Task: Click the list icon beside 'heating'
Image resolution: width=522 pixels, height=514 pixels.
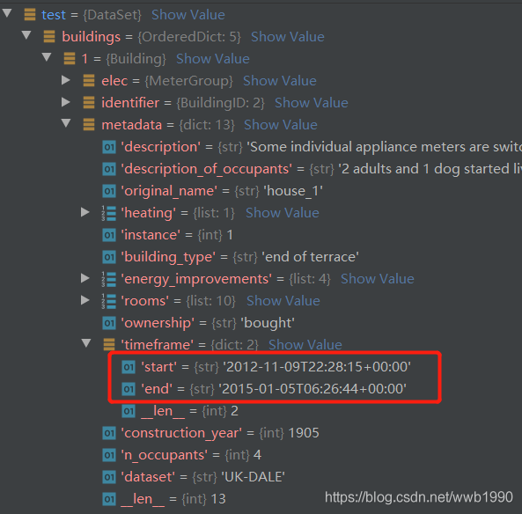Action: pyautogui.click(x=109, y=213)
